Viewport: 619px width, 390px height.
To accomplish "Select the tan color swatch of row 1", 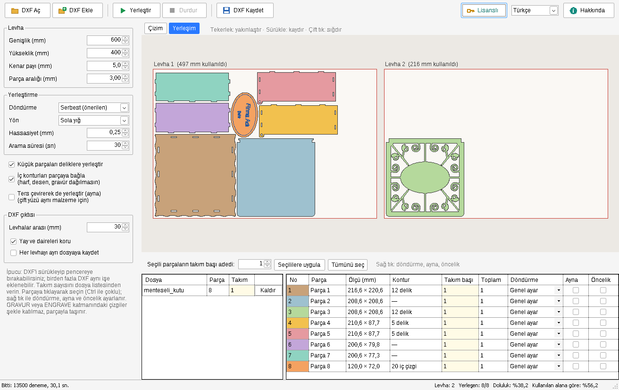I will coord(298,290).
